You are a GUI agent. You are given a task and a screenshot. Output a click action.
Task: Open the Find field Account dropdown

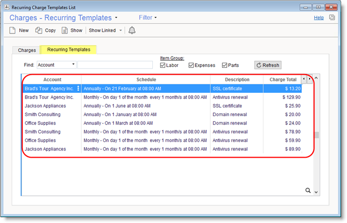[x=74, y=65]
